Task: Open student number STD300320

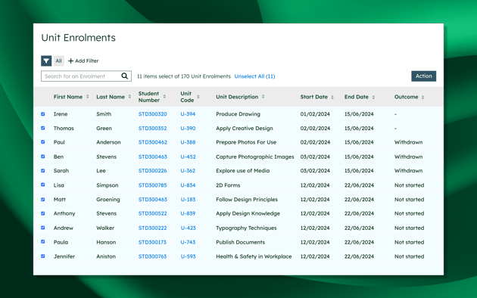Action: [x=153, y=114]
